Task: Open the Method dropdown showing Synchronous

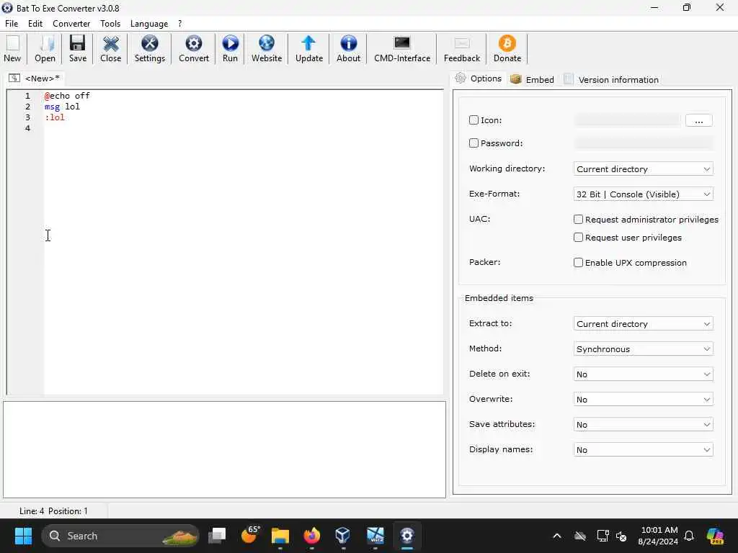Action: (x=643, y=349)
